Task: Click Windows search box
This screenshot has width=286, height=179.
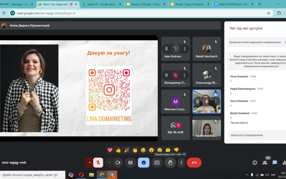Action: 33,175
